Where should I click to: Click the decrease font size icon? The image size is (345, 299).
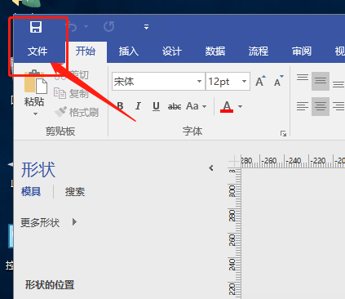tap(278, 81)
